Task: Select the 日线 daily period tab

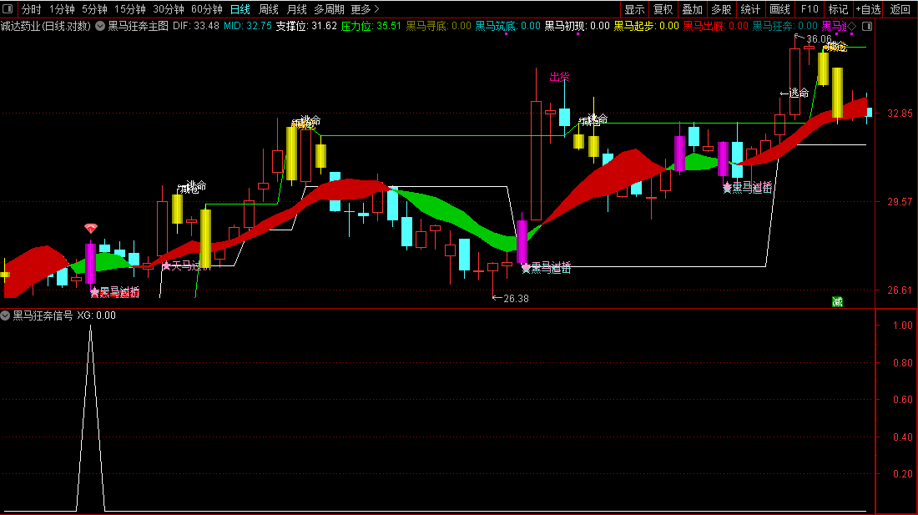Action: tap(240, 9)
